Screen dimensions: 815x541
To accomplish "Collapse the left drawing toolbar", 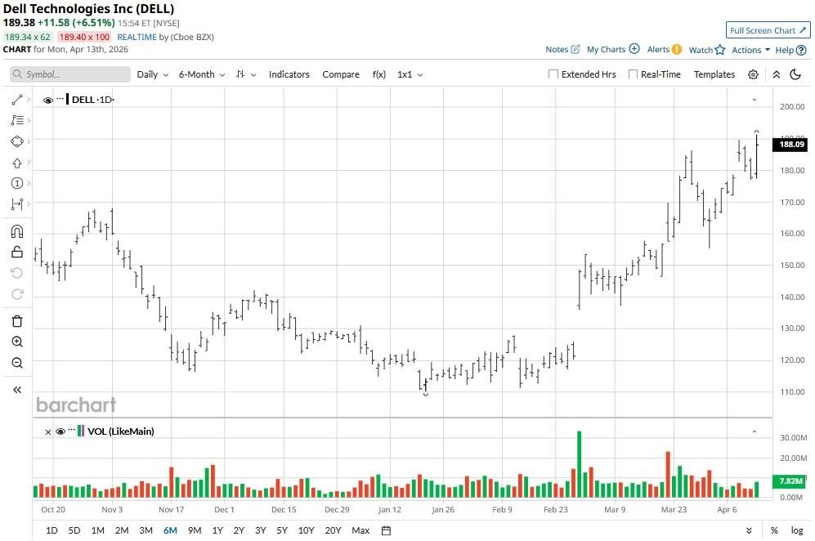I will click(17, 389).
